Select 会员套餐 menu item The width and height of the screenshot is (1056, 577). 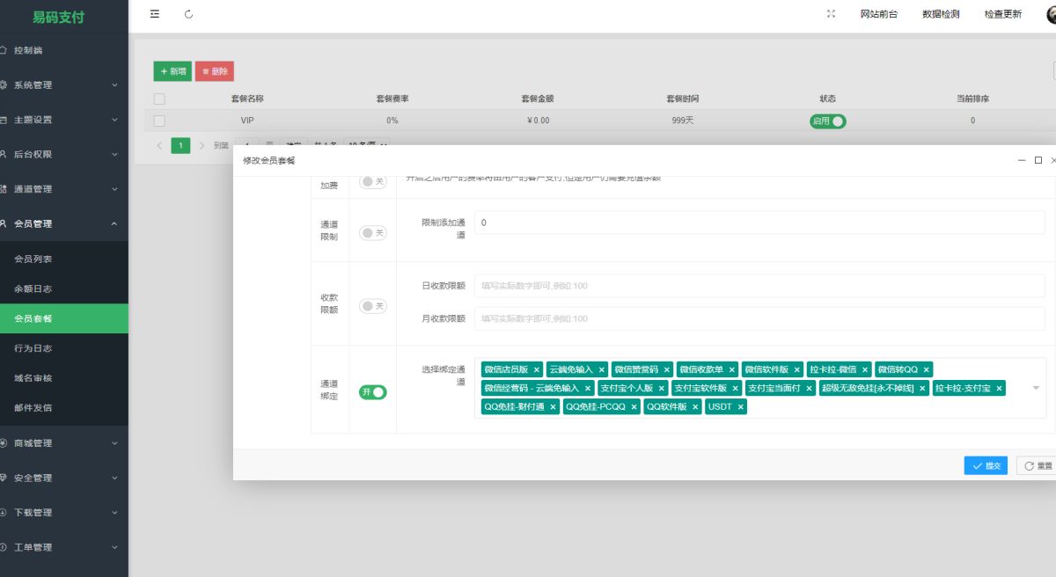click(x=63, y=318)
